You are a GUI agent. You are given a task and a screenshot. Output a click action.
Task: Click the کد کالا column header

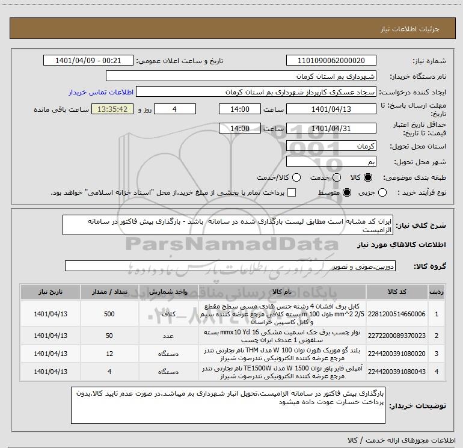[397, 292]
